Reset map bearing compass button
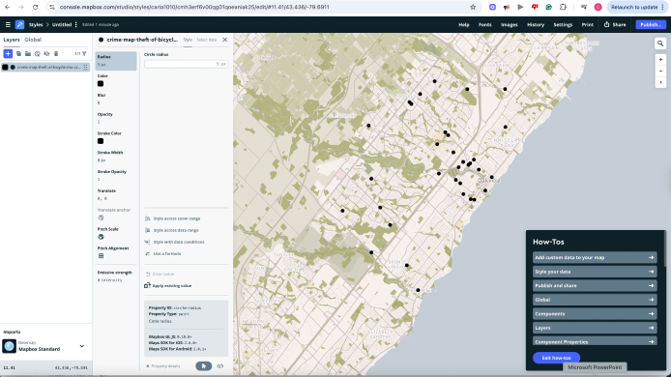671x377 pixels. 660,82
